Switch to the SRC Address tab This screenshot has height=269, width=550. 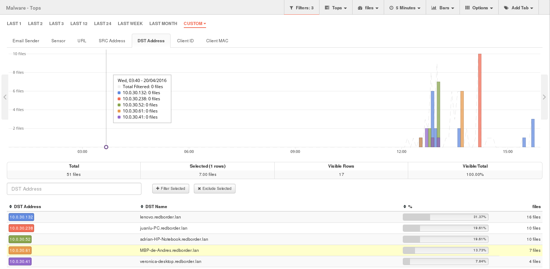(x=112, y=41)
